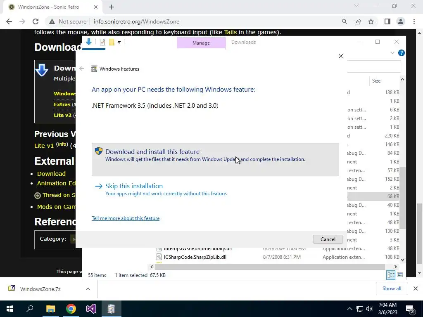
Task: Click the Downloads title in File Explorer
Action: pyautogui.click(x=243, y=42)
